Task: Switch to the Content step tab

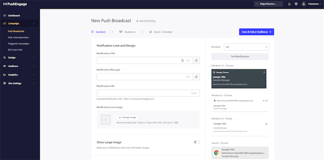Action: pyautogui.click(x=98, y=32)
